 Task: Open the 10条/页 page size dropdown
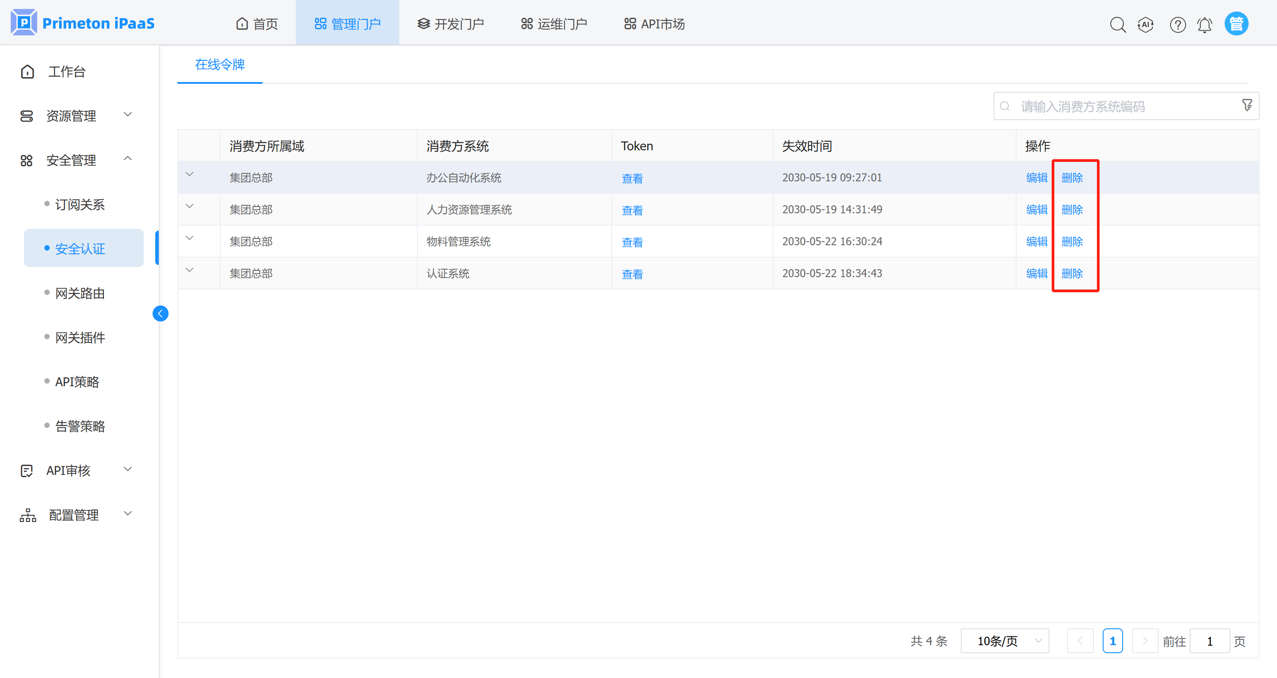click(1004, 641)
